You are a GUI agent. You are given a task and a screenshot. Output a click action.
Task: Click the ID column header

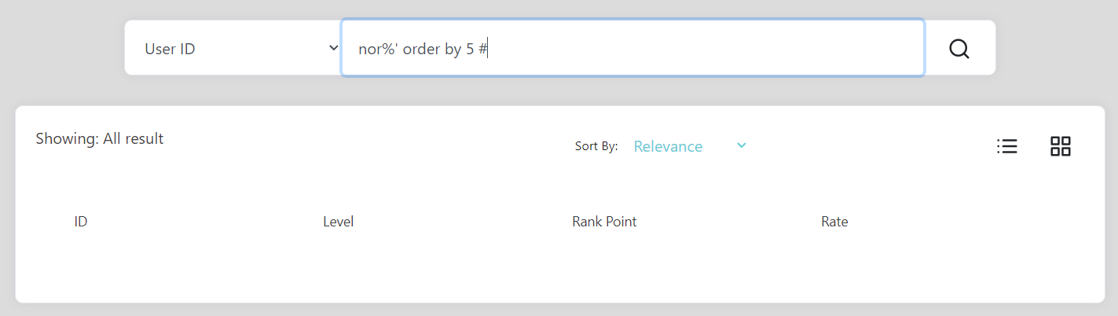pos(80,222)
